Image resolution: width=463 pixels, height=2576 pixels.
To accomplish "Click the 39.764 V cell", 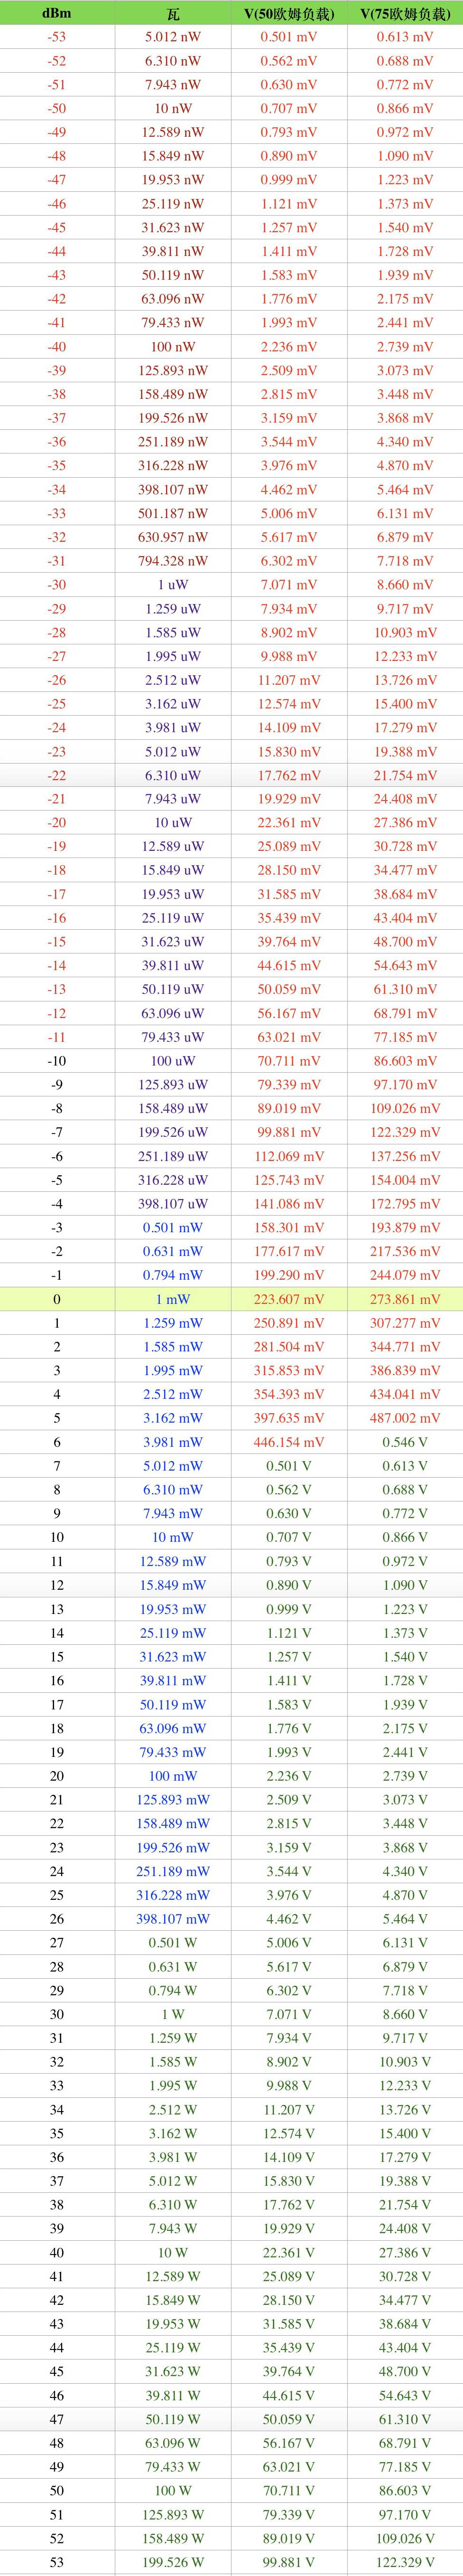I will pos(289,2371).
